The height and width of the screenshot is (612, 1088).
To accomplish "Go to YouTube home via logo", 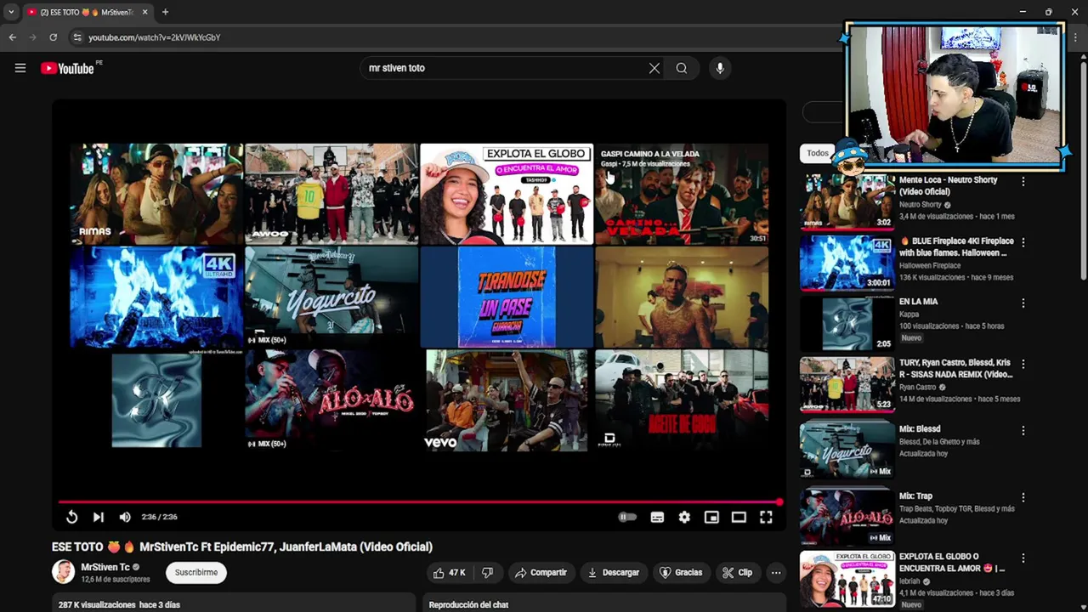I will tap(68, 68).
